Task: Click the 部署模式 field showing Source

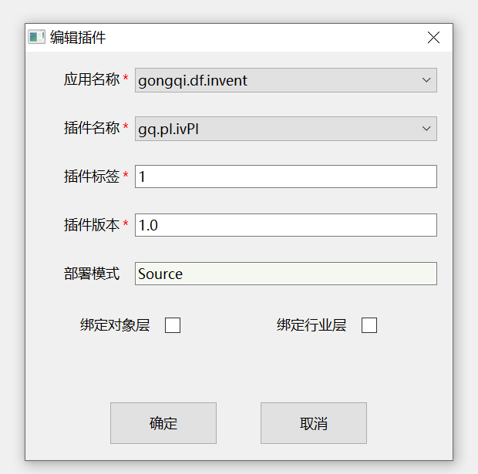Action: coord(285,274)
